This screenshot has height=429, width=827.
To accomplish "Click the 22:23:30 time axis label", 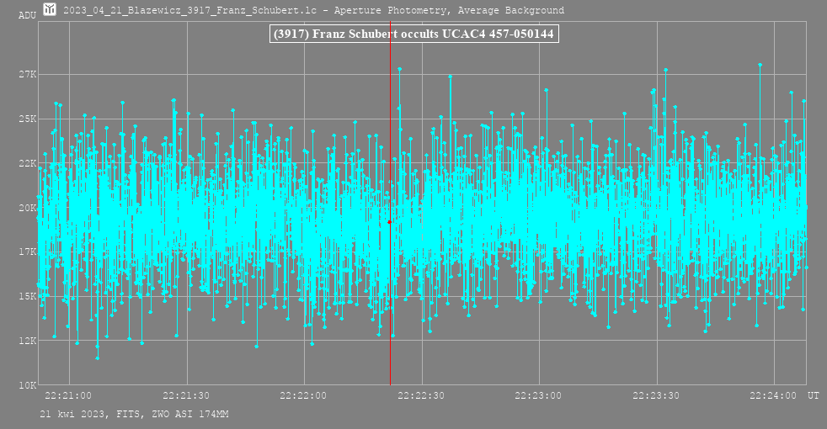I will click(x=655, y=395).
